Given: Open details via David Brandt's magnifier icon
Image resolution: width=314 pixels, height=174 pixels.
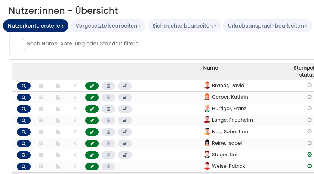Looking at the screenshot, I should pyautogui.click(x=24, y=86).
